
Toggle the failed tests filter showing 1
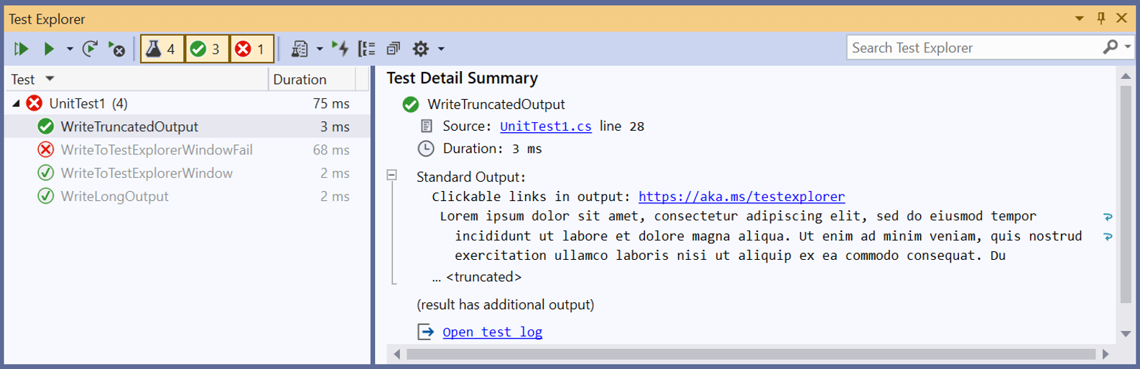click(251, 49)
